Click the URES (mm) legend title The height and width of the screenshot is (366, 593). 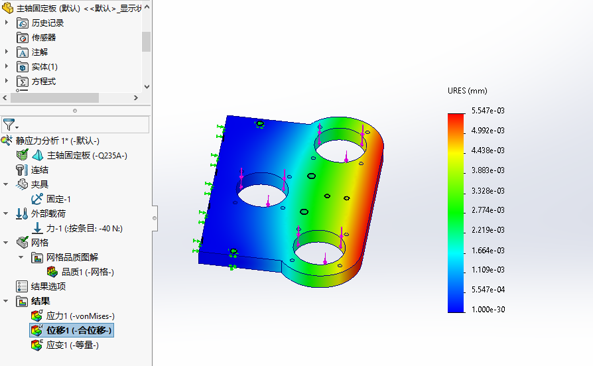[468, 91]
